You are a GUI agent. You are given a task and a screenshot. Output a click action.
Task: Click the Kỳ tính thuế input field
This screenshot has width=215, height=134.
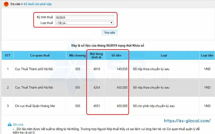(x=84, y=18)
